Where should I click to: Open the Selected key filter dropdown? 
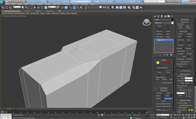163,115
